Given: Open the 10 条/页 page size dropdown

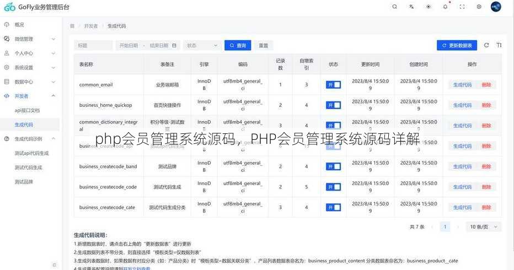Looking at the screenshot, I should (484, 227).
